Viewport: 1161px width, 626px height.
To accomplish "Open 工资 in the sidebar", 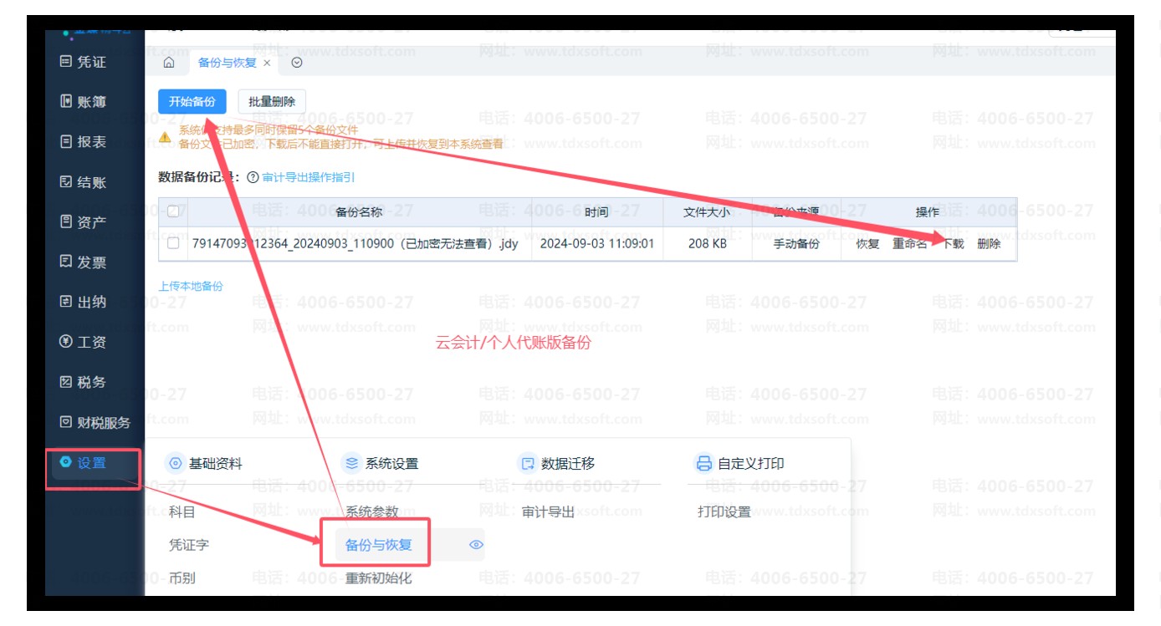I will [91, 342].
